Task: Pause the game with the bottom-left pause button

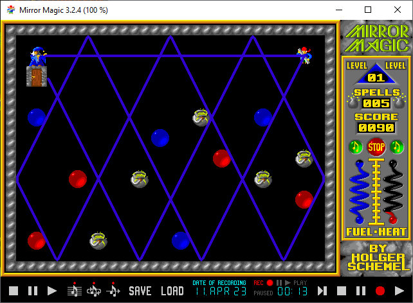Action: coord(33,291)
